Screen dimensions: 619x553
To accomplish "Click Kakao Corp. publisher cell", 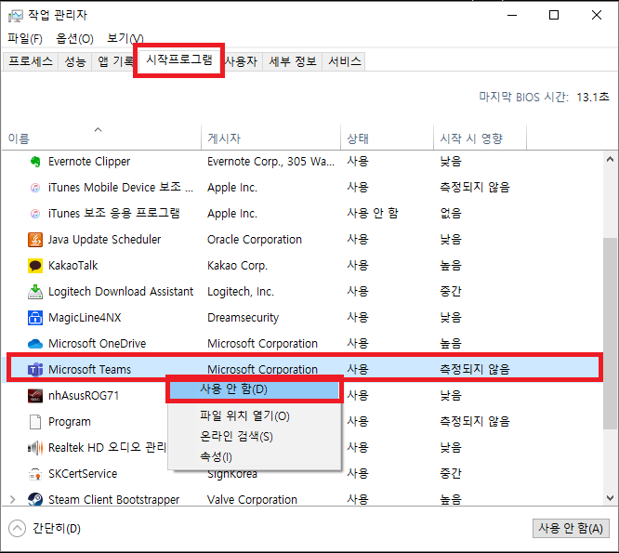I will pos(237,266).
